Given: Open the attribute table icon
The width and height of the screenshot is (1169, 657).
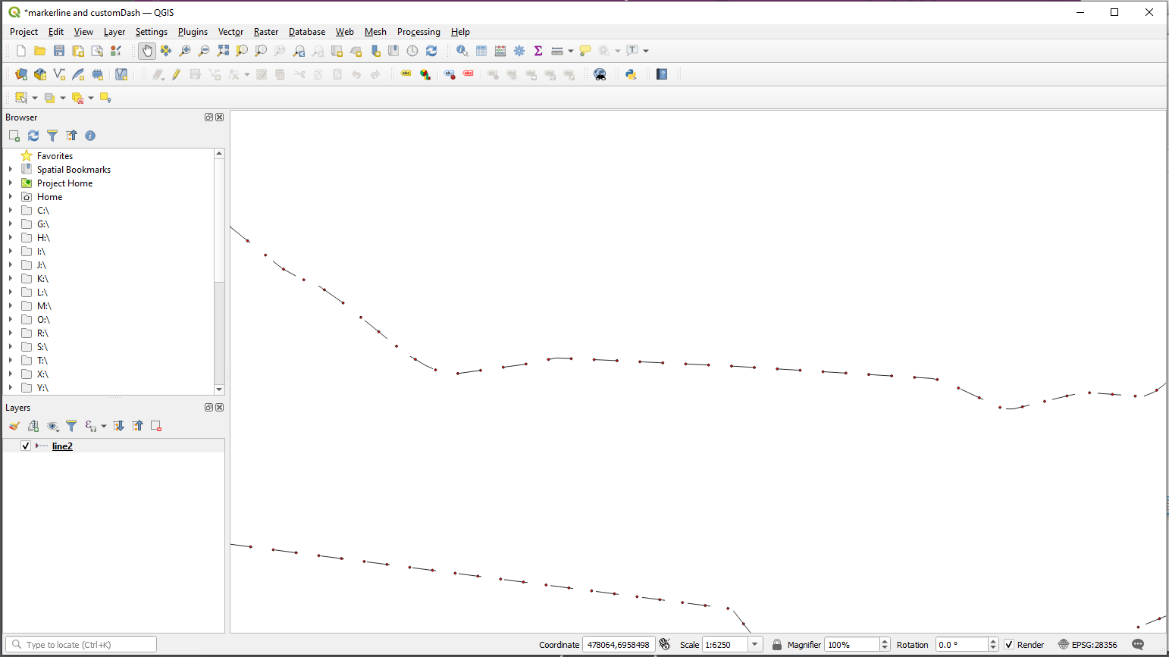Looking at the screenshot, I should pyautogui.click(x=481, y=51).
